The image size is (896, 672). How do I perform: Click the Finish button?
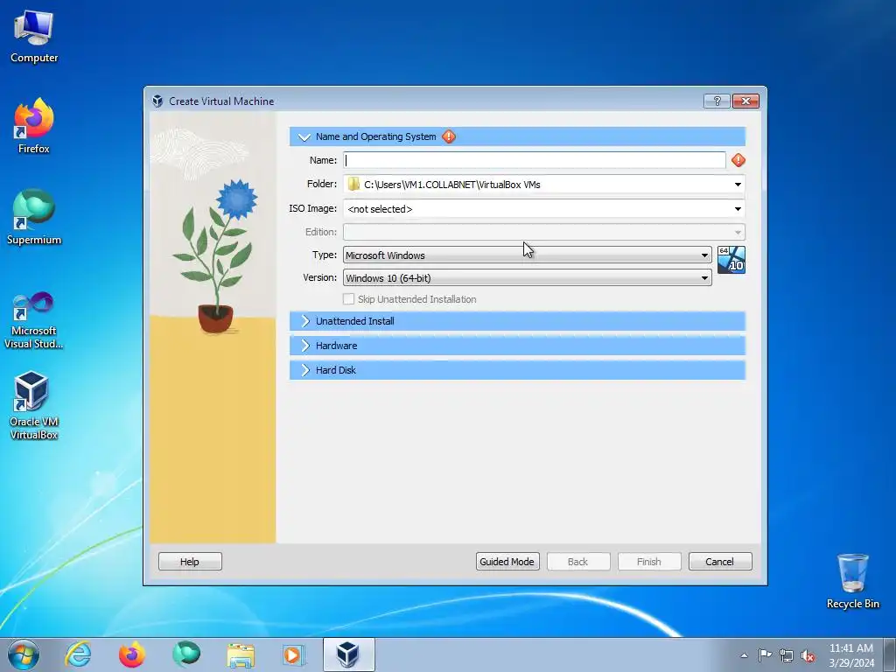(649, 562)
